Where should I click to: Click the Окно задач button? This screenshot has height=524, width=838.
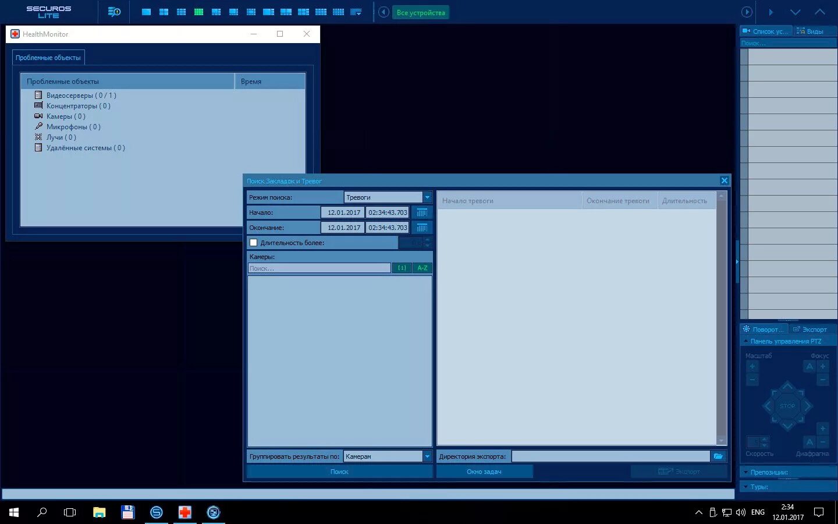click(x=484, y=472)
